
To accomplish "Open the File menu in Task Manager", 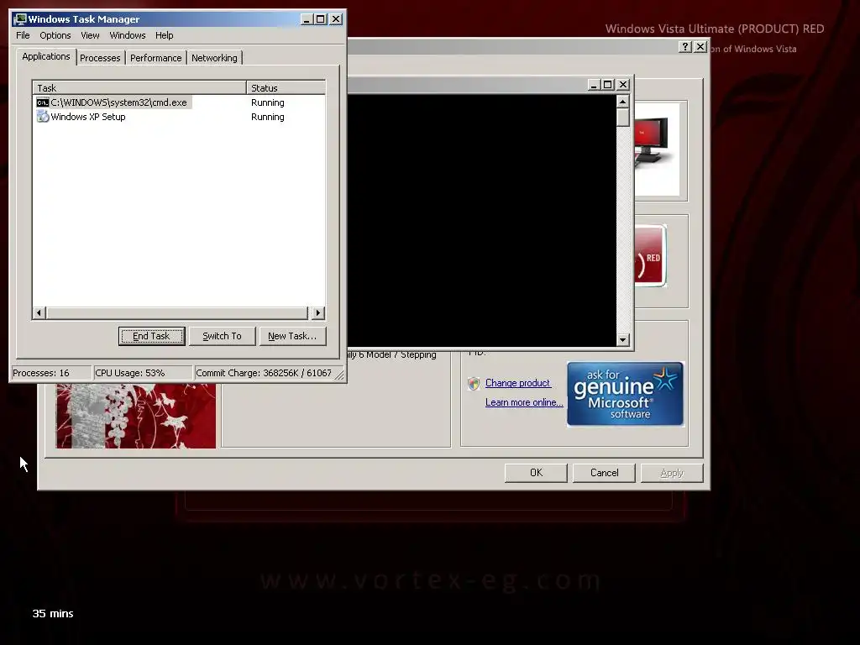I will (23, 35).
